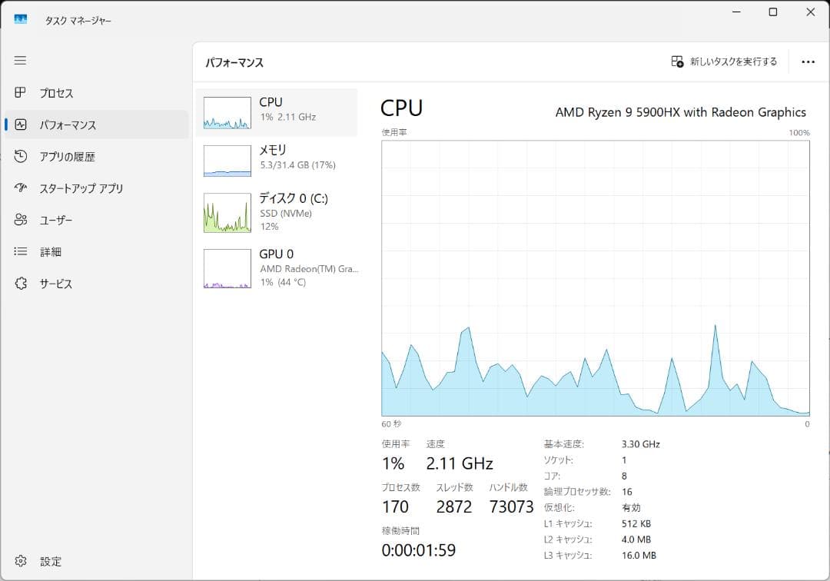Viewport: 830px width, 581px height.
Task: Click the プロセス grid icon
Action: point(21,93)
